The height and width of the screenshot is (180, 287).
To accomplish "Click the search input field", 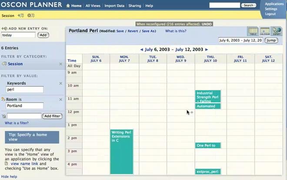I will [x=224, y=5].
